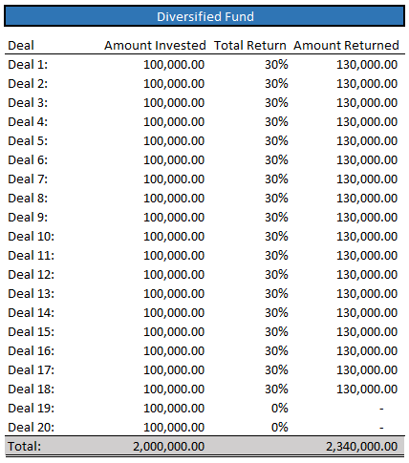Select the Amount Returned column header
This screenshot has height=463, width=409.
pos(346,46)
